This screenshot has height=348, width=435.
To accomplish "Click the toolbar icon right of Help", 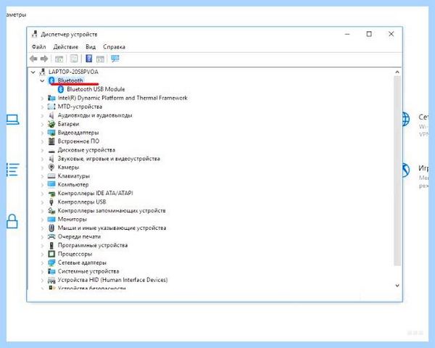I will point(100,59).
